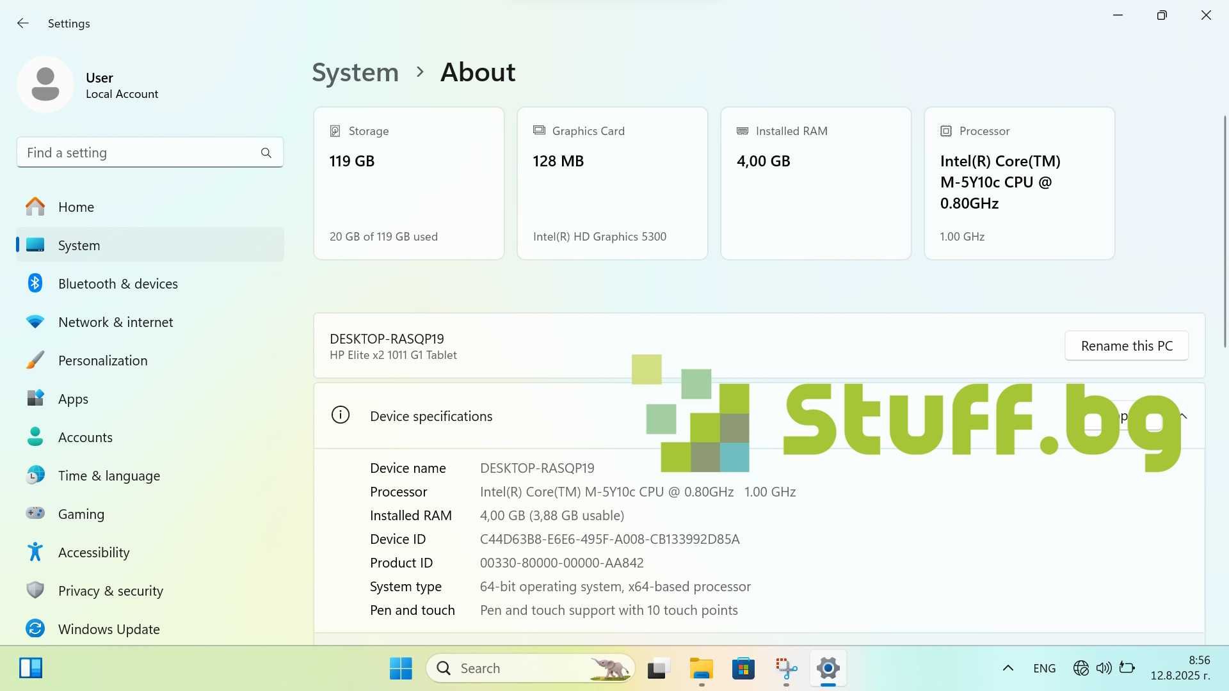Click the volume speaker tray icon
This screenshot has width=1229, height=691.
(1104, 669)
